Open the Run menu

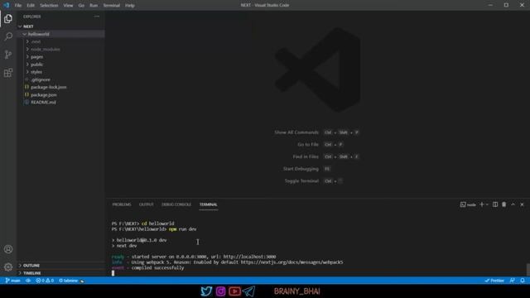coord(94,6)
